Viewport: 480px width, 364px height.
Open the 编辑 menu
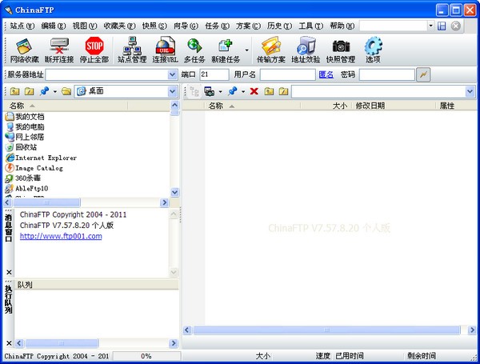54,26
